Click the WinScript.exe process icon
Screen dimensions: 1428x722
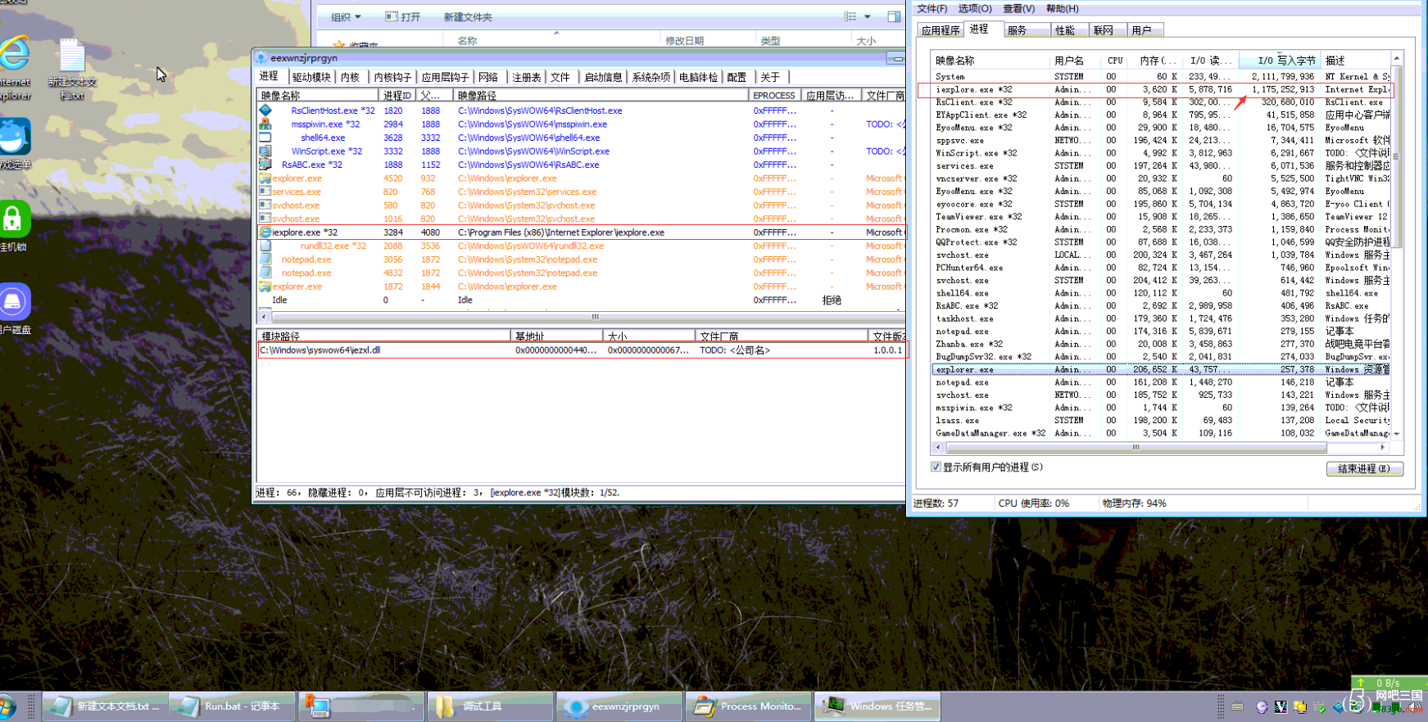(x=265, y=151)
